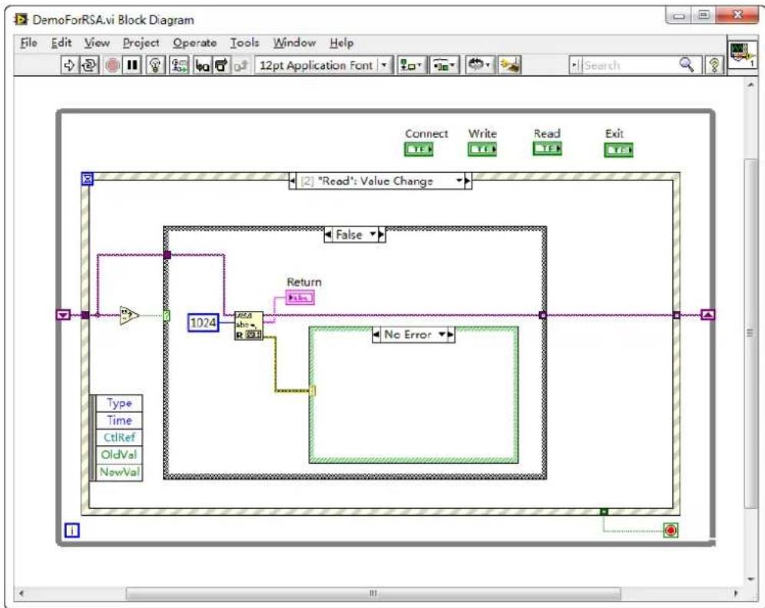Open the File menu
Image resolution: width=765 pixels, height=608 pixels.
(28, 43)
